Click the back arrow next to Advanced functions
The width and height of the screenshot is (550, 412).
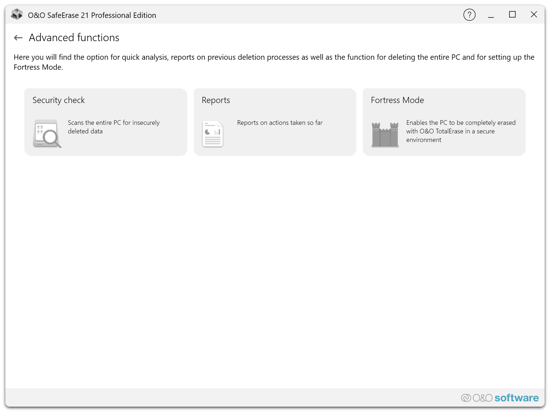[18, 38]
